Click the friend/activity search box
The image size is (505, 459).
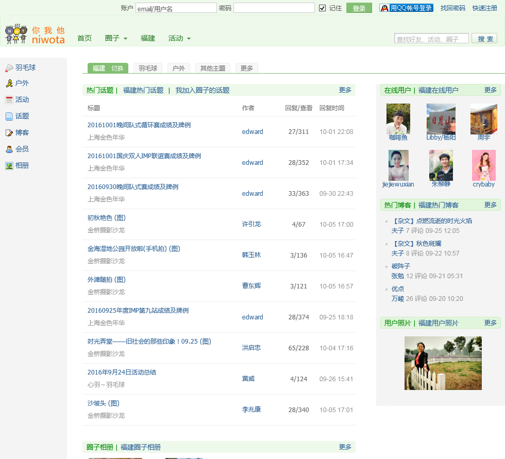431,39
